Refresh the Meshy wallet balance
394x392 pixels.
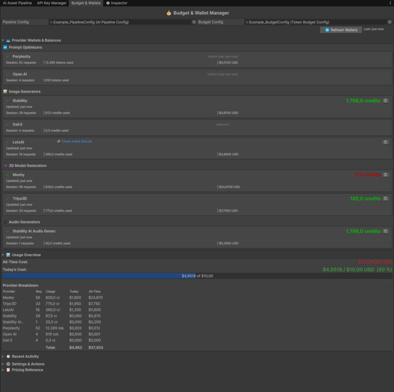(x=386, y=174)
